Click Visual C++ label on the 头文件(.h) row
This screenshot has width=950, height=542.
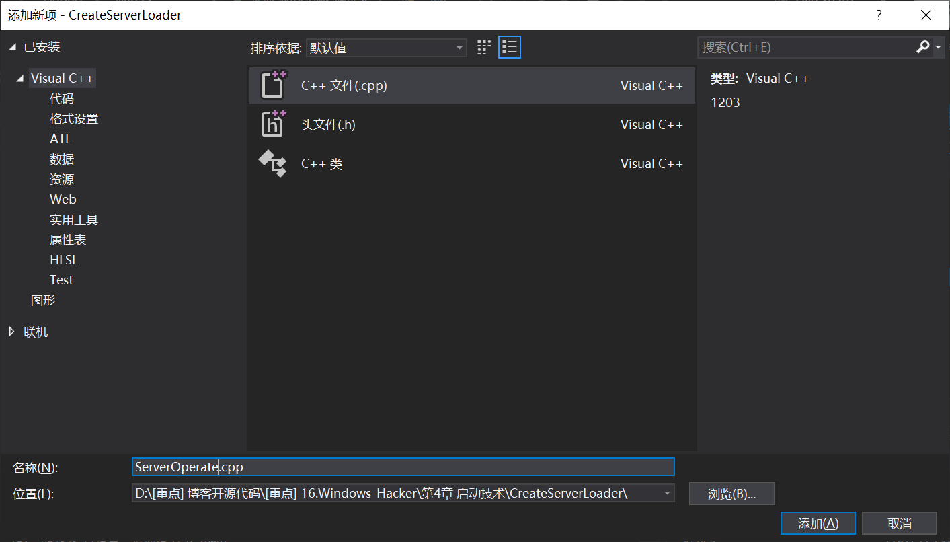click(x=651, y=124)
